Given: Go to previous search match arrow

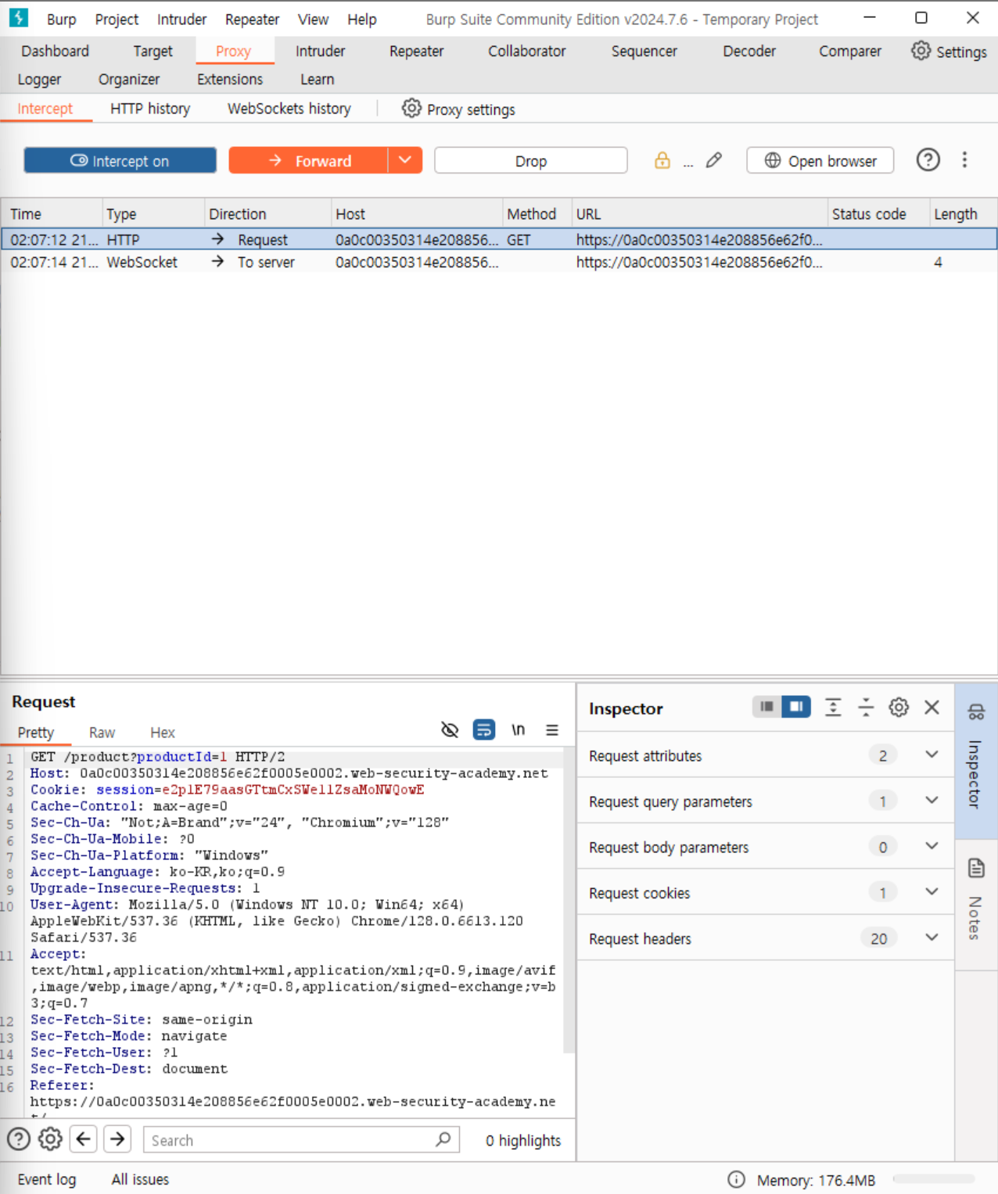Looking at the screenshot, I should coord(84,1139).
